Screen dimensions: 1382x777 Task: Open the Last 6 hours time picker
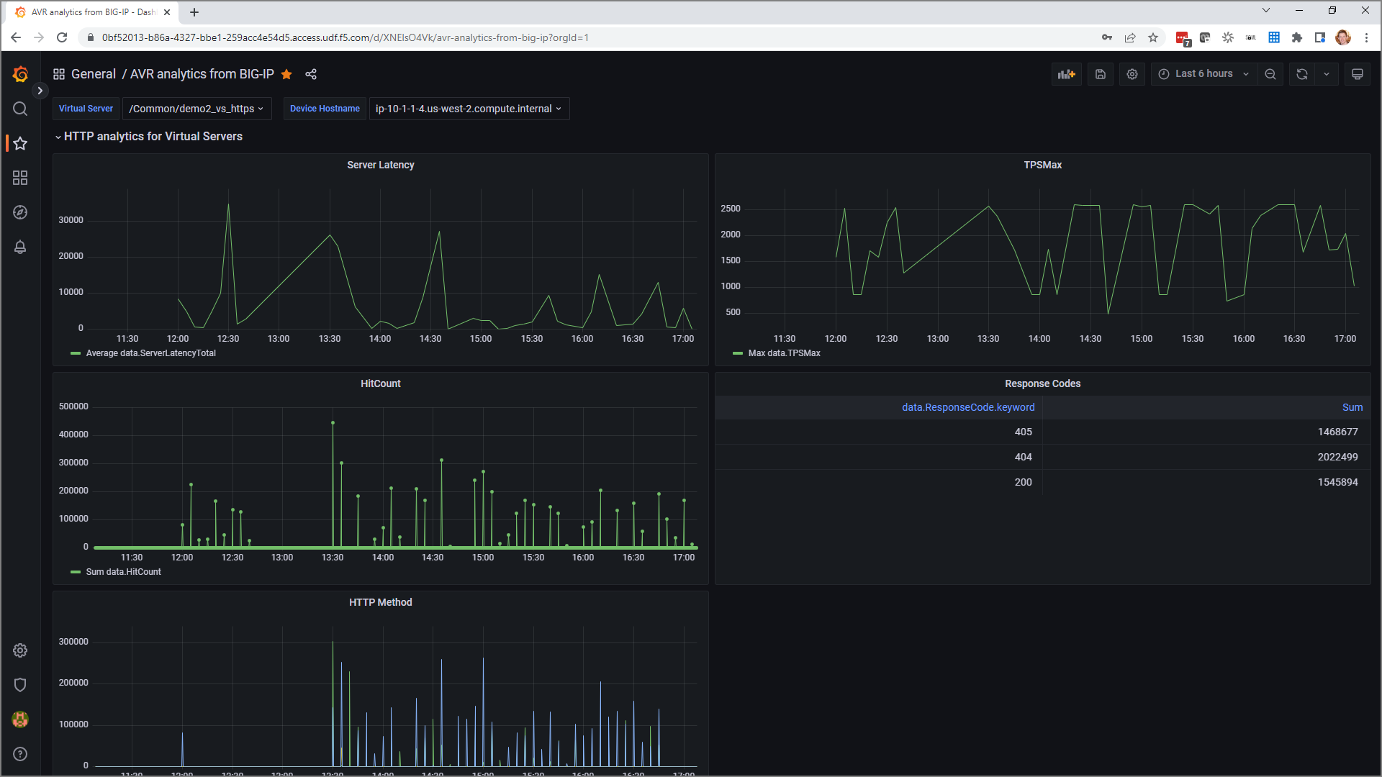click(x=1204, y=74)
